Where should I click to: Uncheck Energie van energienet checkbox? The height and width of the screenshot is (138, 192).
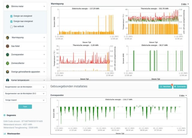pos(11,16)
